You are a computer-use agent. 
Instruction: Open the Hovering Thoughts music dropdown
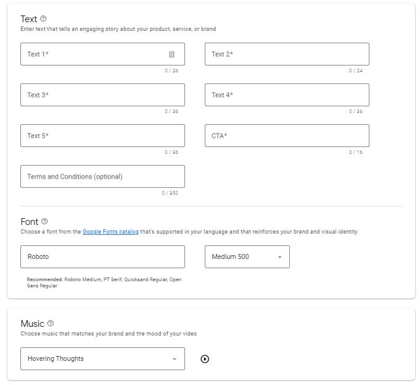(x=102, y=359)
